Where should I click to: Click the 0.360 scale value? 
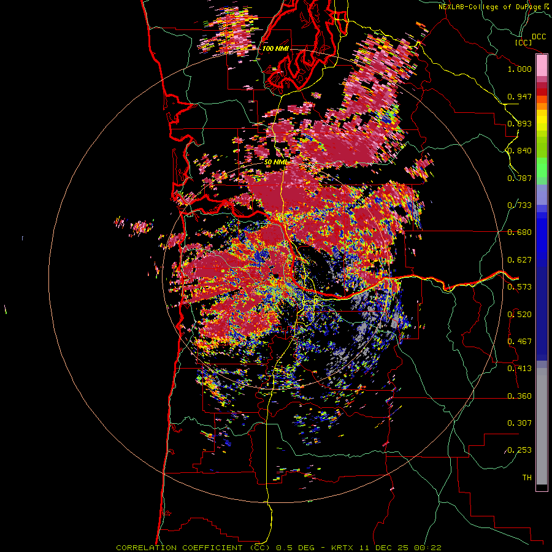click(519, 396)
